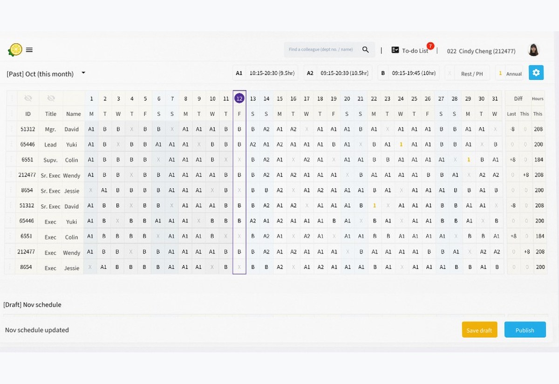Image resolution: width=559 pixels, height=384 pixels.
Task: Click the Mgr. title cell
Action: 51,129
